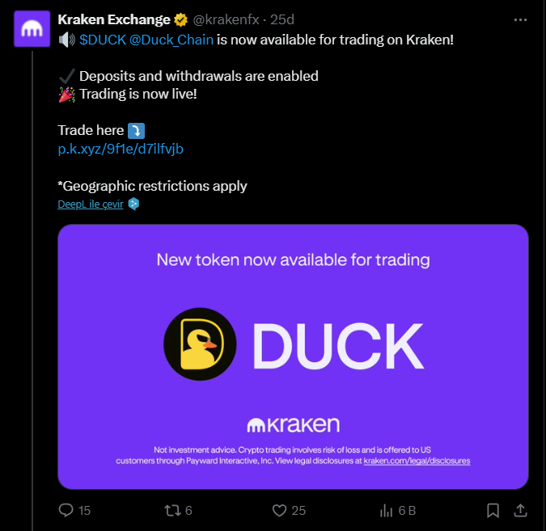
Task: Bookmark this tweet
Action: (x=493, y=510)
